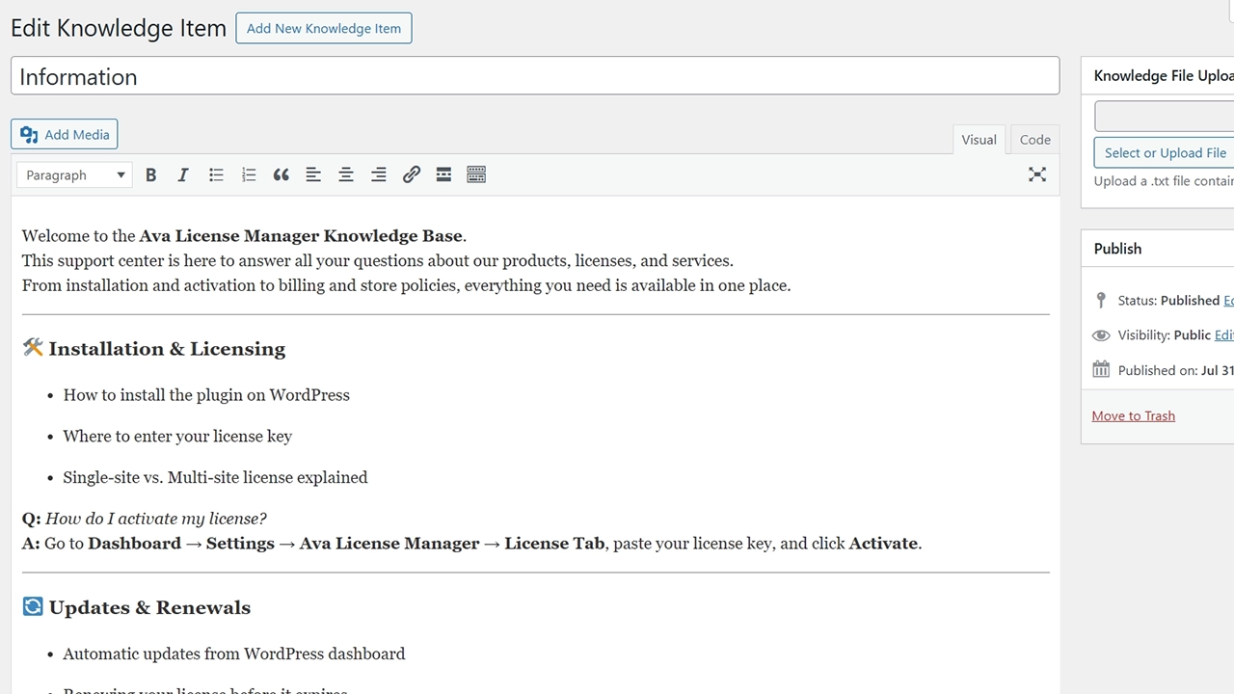Toggle the toolbar kitchen sink

click(476, 174)
